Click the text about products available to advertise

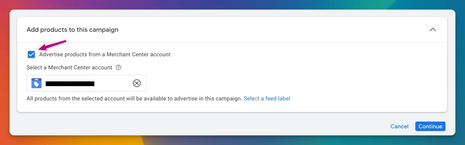tap(134, 98)
